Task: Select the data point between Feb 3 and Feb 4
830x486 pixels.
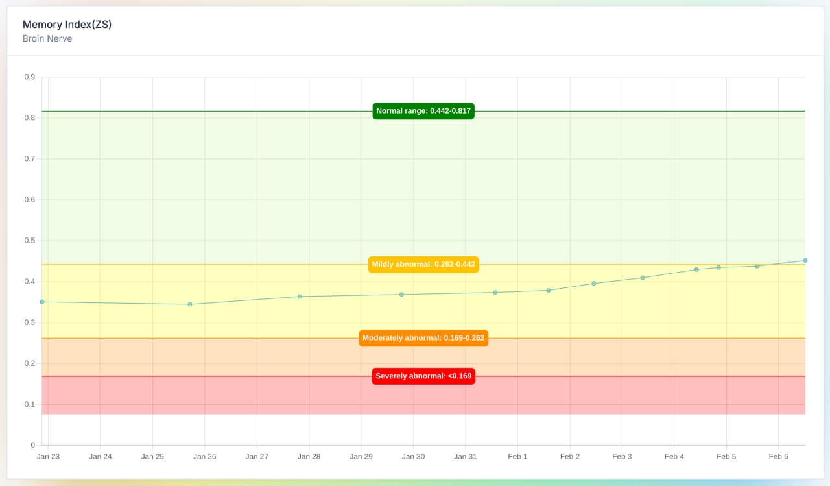Action: point(643,278)
